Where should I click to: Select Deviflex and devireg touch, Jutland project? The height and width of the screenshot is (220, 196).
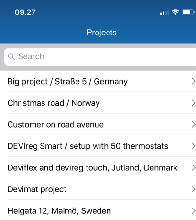tap(98, 167)
